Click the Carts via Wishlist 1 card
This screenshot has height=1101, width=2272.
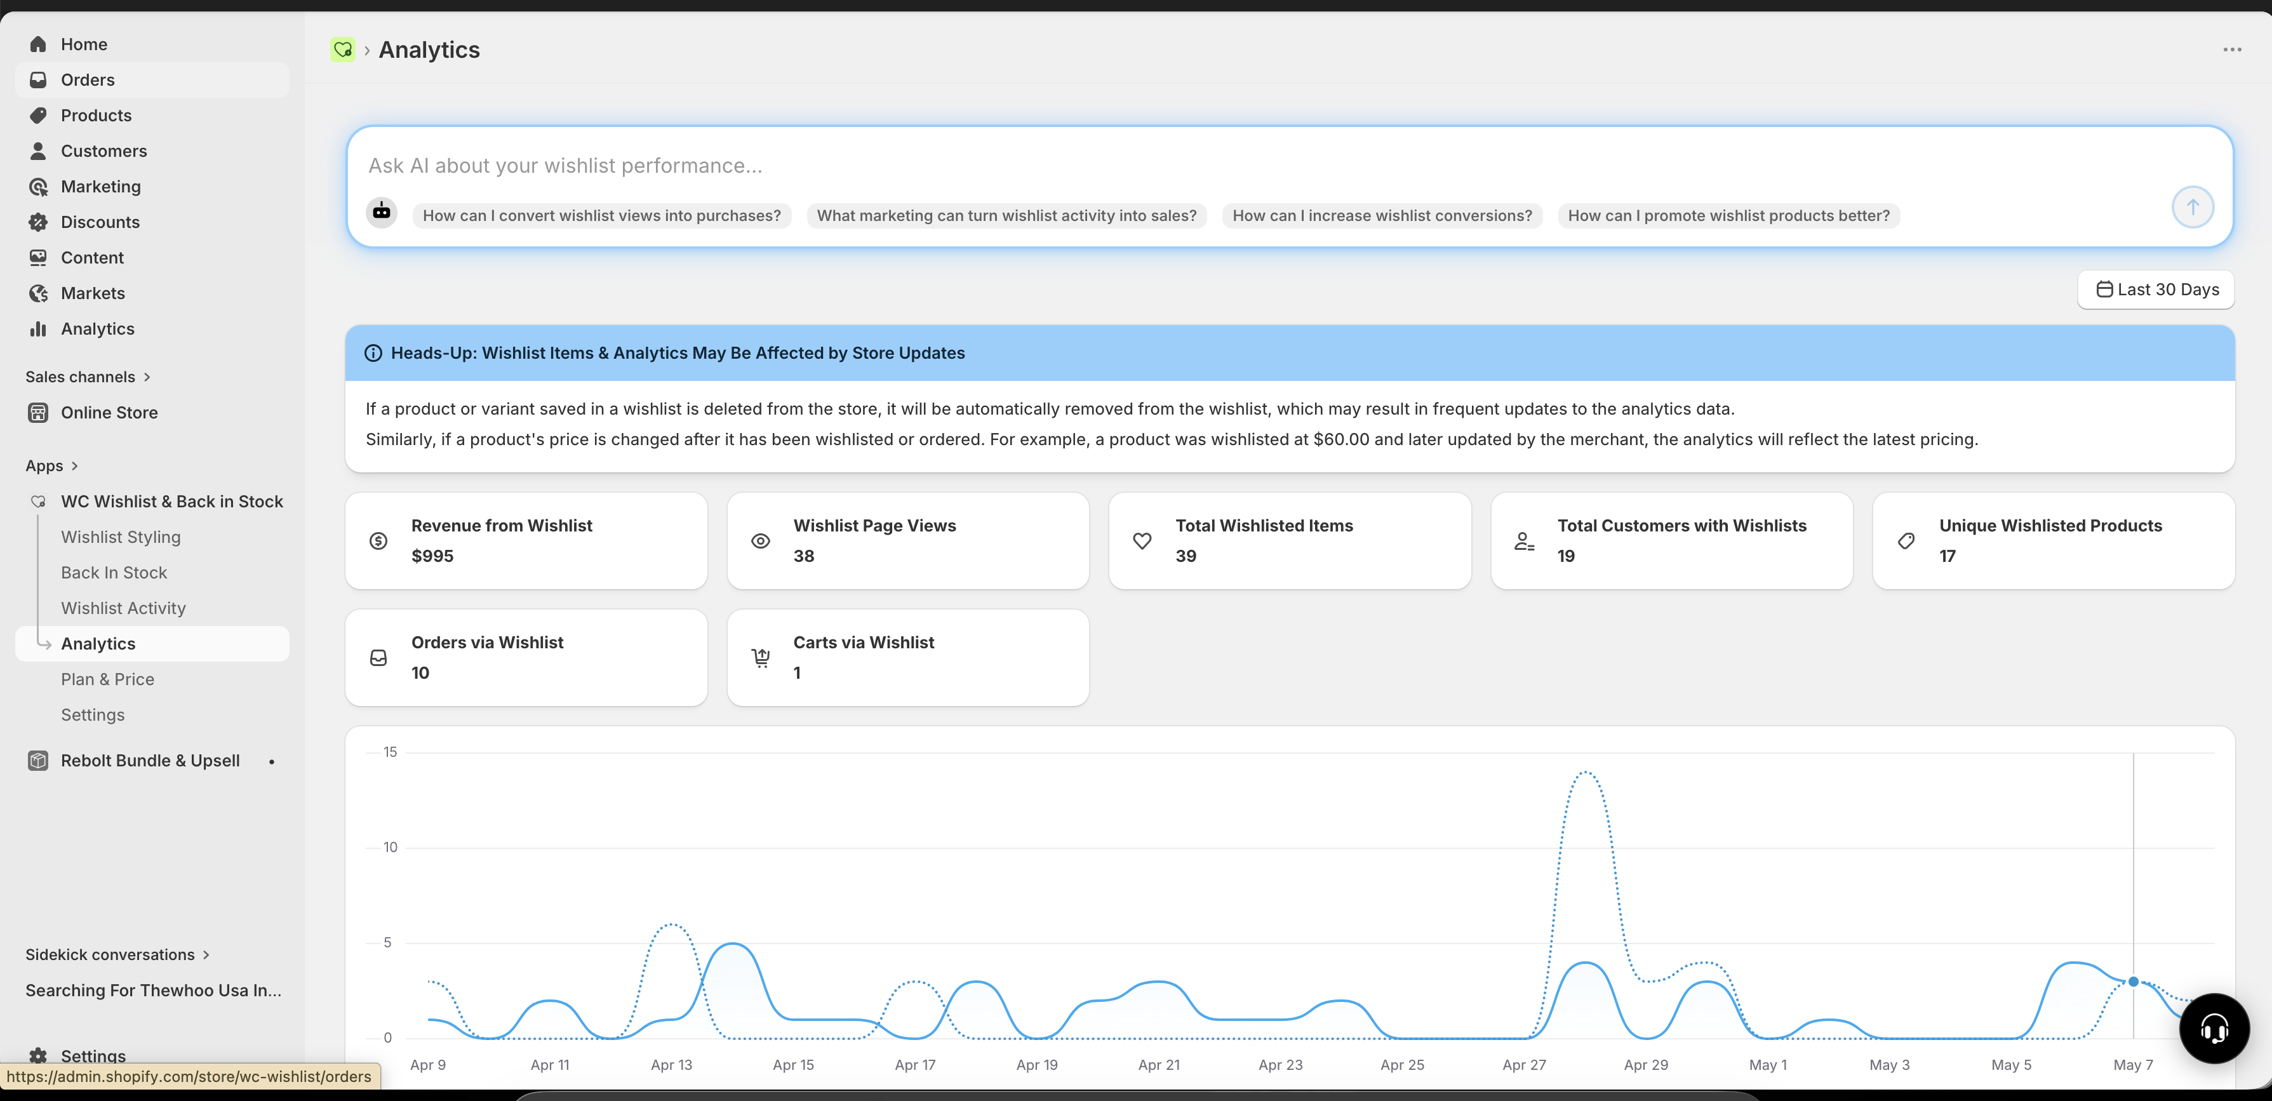pyautogui.click(x=909, y=658)
